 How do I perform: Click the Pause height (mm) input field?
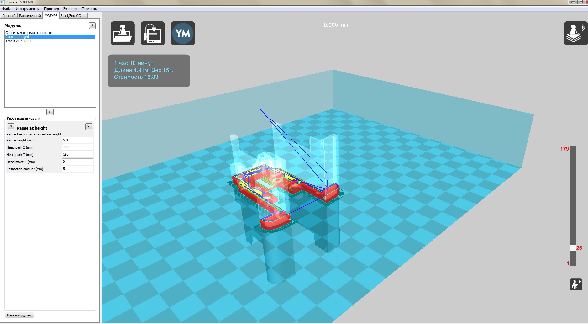[x=77, y=140]
